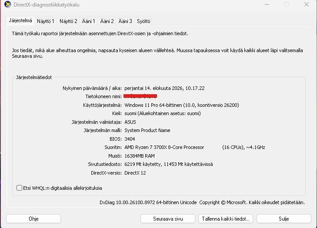Click the System Product Name value
Screen dimensions: 317x228
coord(147,130)
